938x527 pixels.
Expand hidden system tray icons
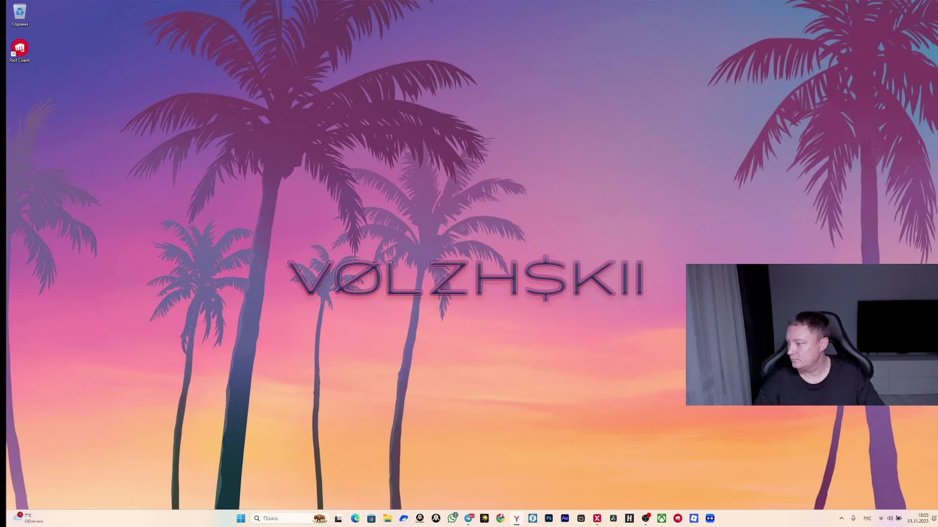click(x=841, y=518)
